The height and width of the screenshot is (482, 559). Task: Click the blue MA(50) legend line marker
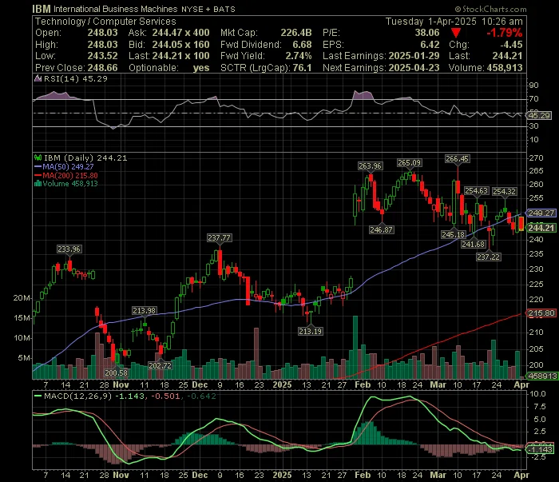click(38, 166)
